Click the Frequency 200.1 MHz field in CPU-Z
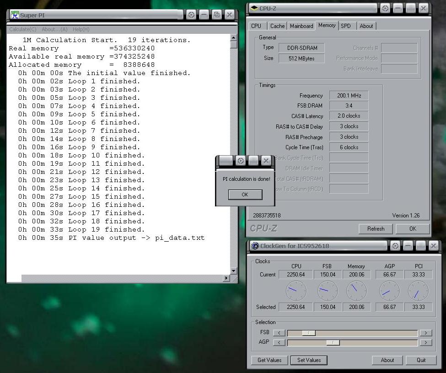 point(349,96)
